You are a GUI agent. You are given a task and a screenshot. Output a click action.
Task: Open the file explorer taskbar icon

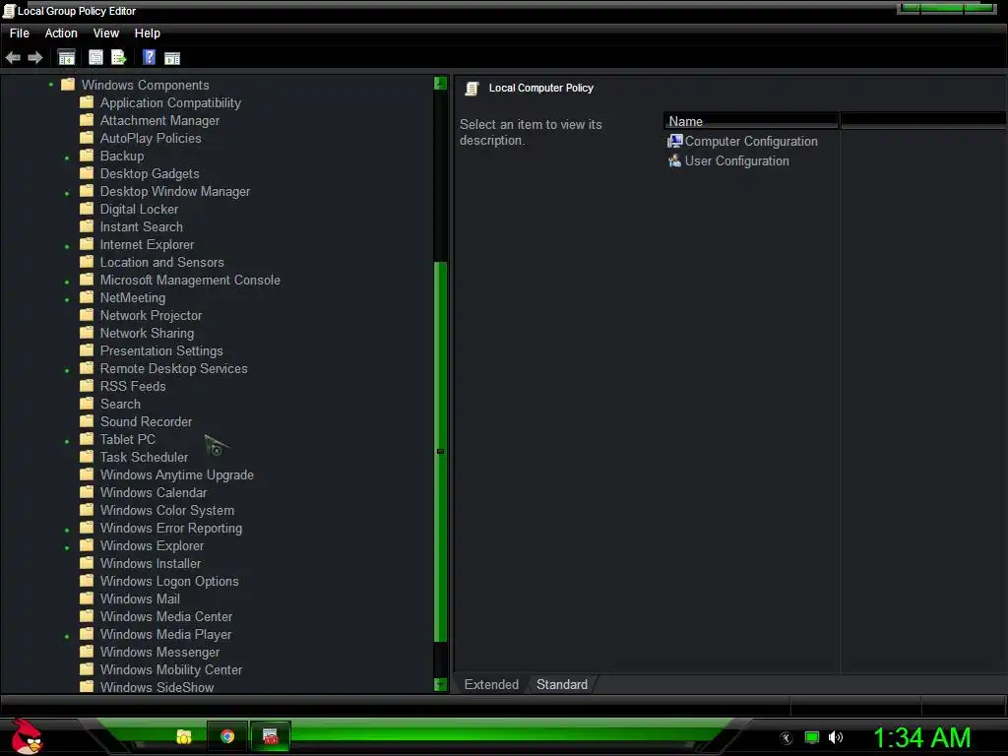click(184, 736)
